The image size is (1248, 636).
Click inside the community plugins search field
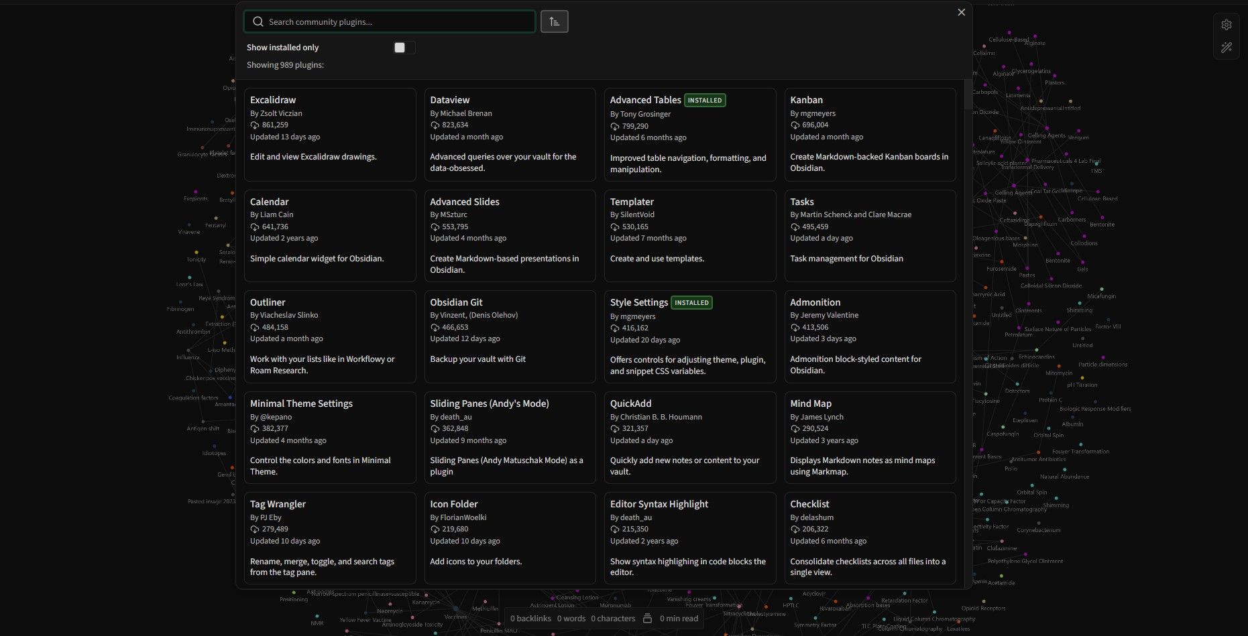pos(389,21)
